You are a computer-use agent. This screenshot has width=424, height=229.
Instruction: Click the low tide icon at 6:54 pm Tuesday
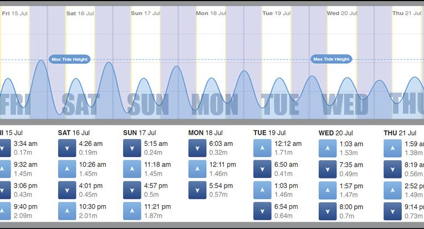click(262, 211)
